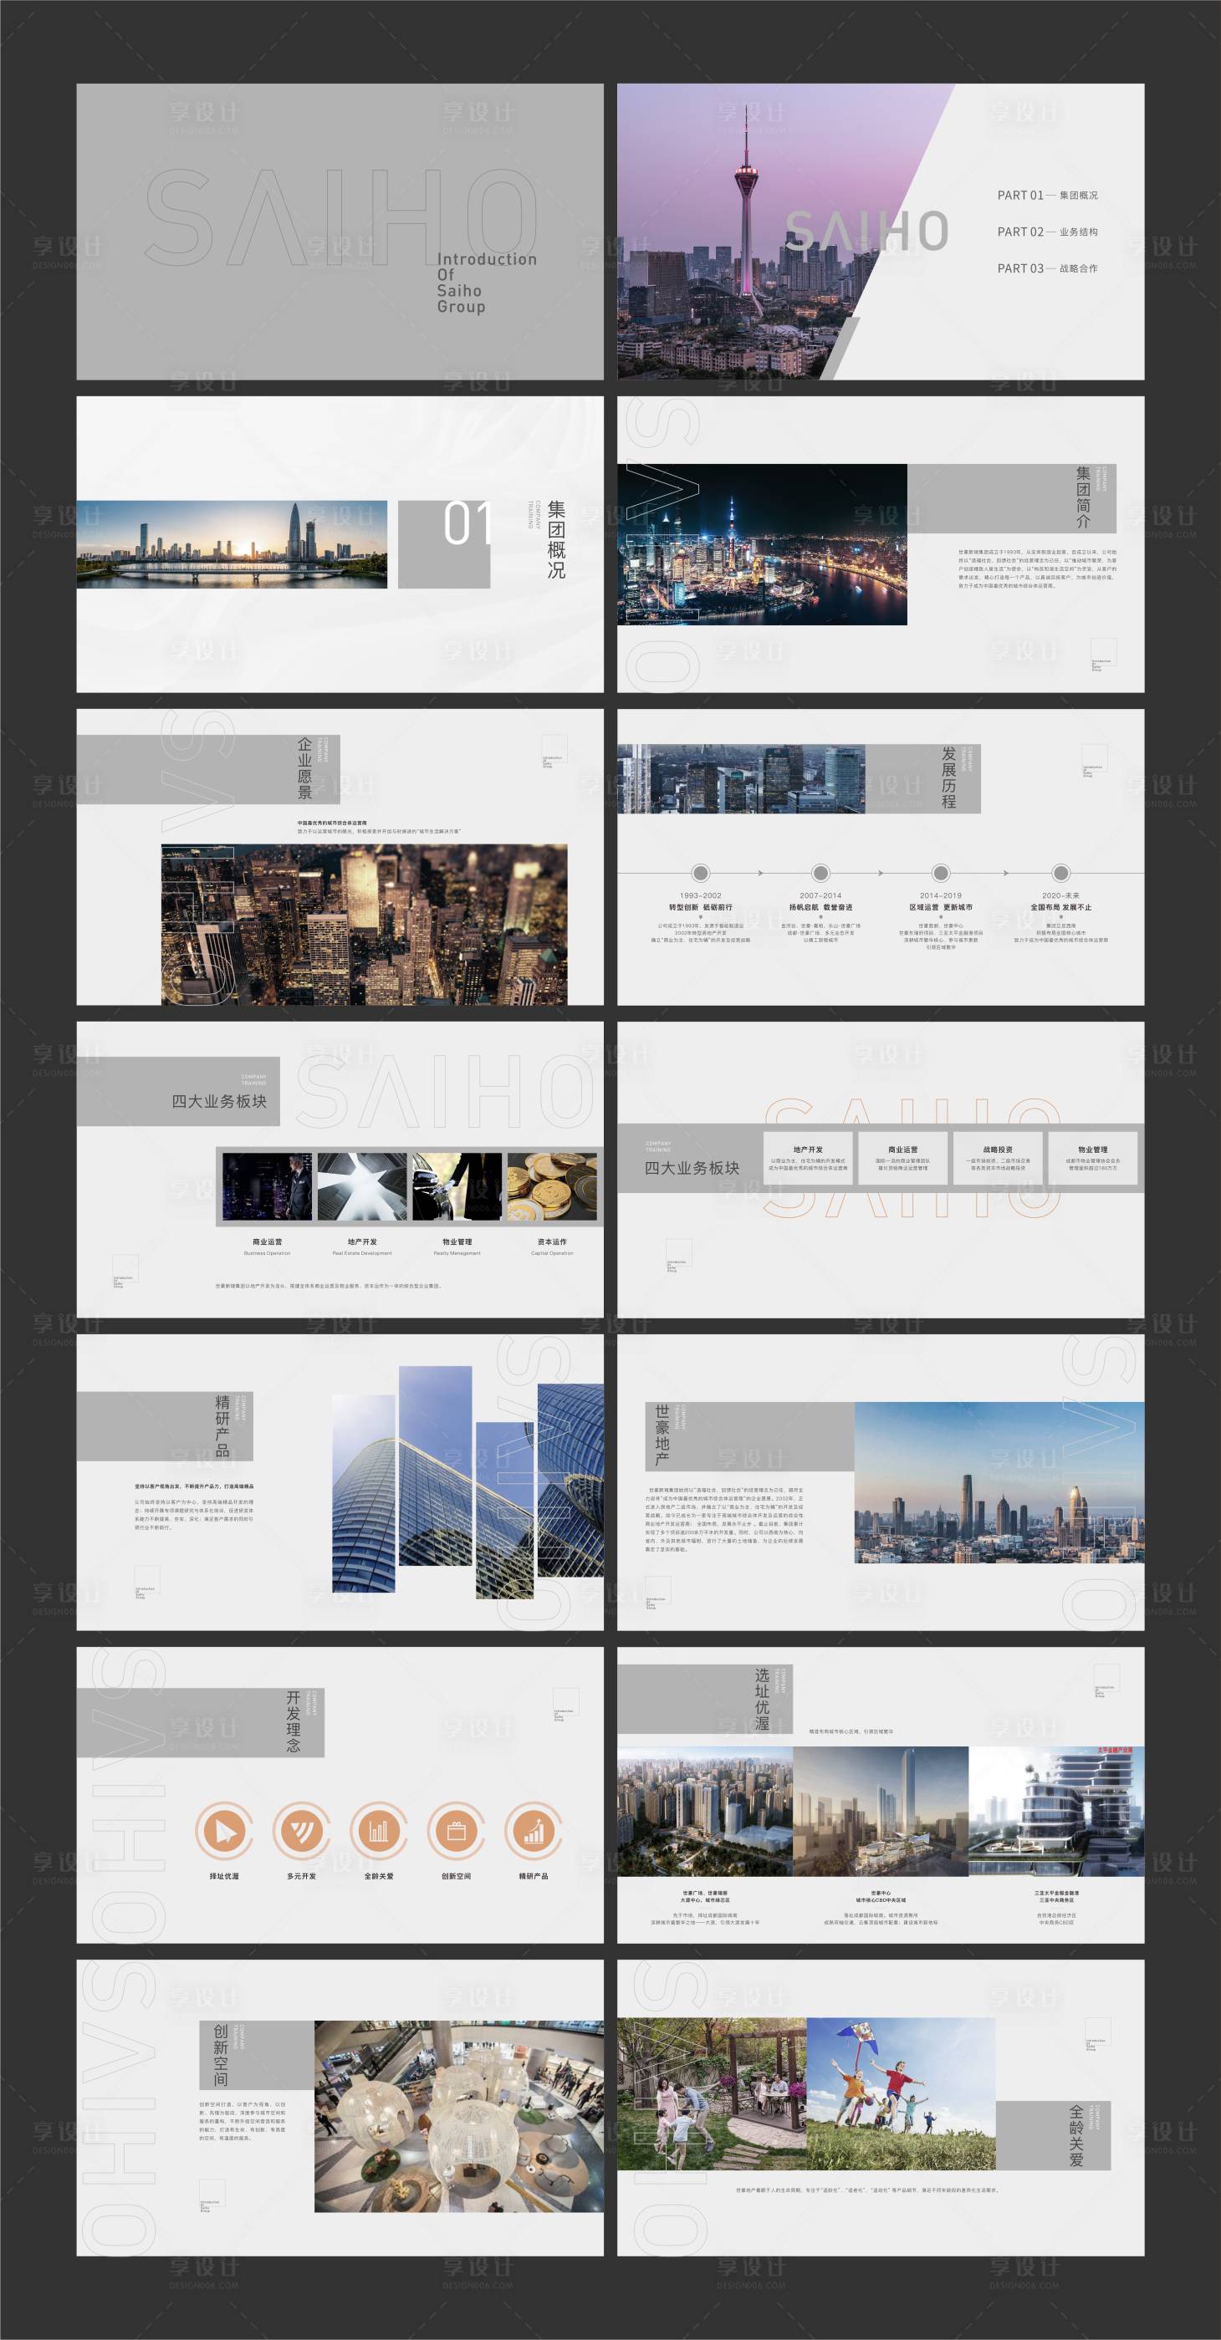The image size is (1221, 2340).
Task: Click the 择址优渥 paper-plane icon
Action: [x=223, y=1830]
